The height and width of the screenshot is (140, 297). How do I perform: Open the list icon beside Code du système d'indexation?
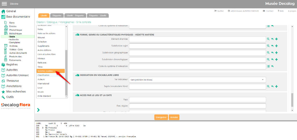click(x=268, y=66)
